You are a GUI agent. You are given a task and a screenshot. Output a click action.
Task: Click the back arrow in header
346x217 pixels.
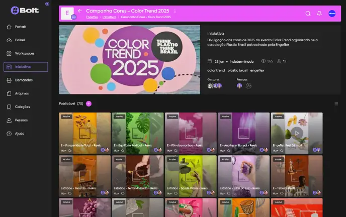pos(80,11)
